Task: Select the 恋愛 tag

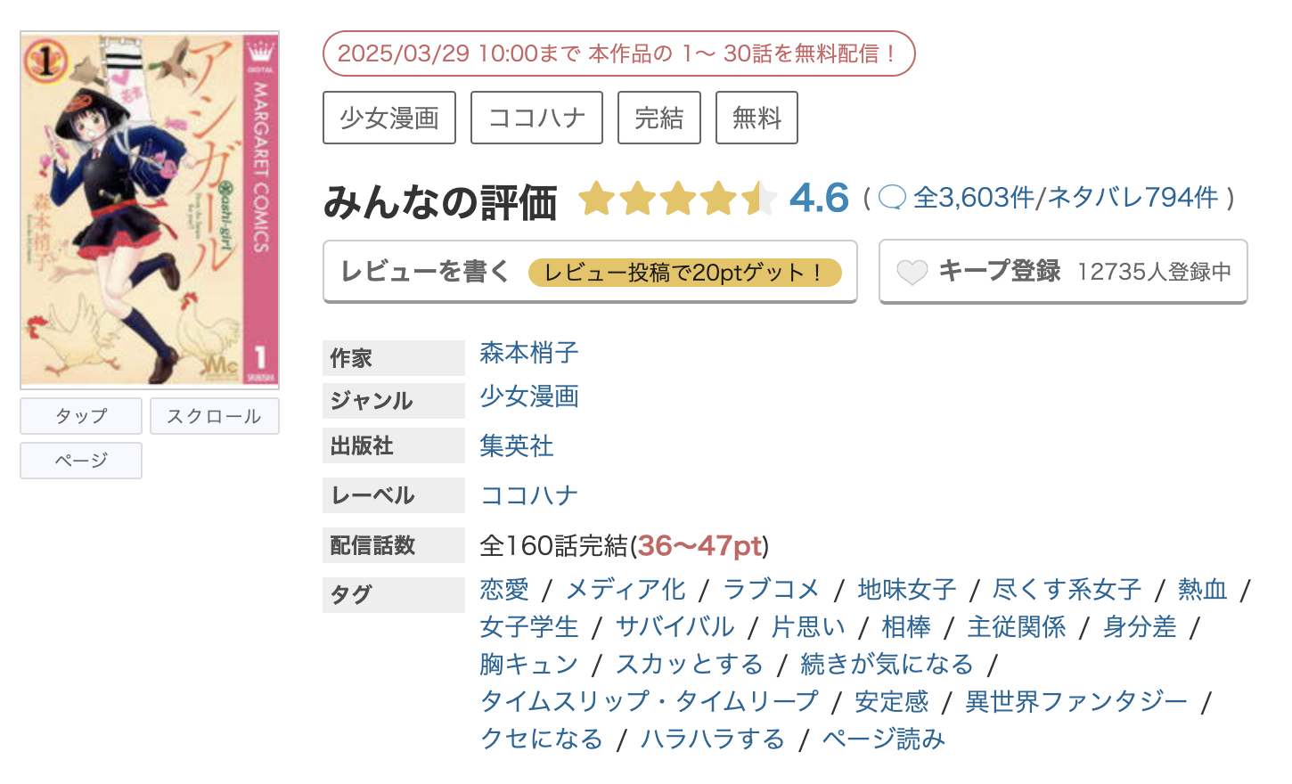Action: tap(504, 589)
